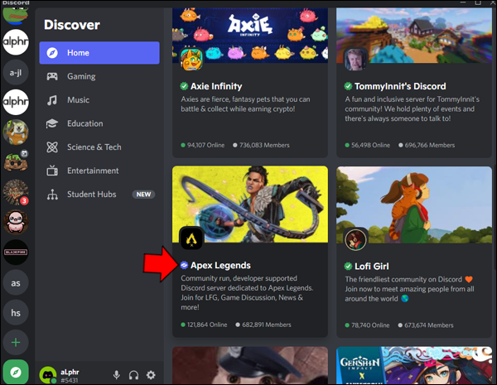497x385 pixels.
Task: Click the Apex Legends server title
Action: (220, 265)
